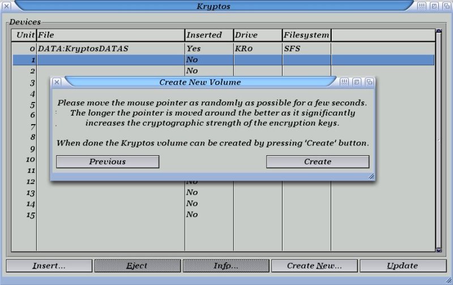Click the File column header
The height and width of the screenshot is (285, 453).
click(110, 35)
